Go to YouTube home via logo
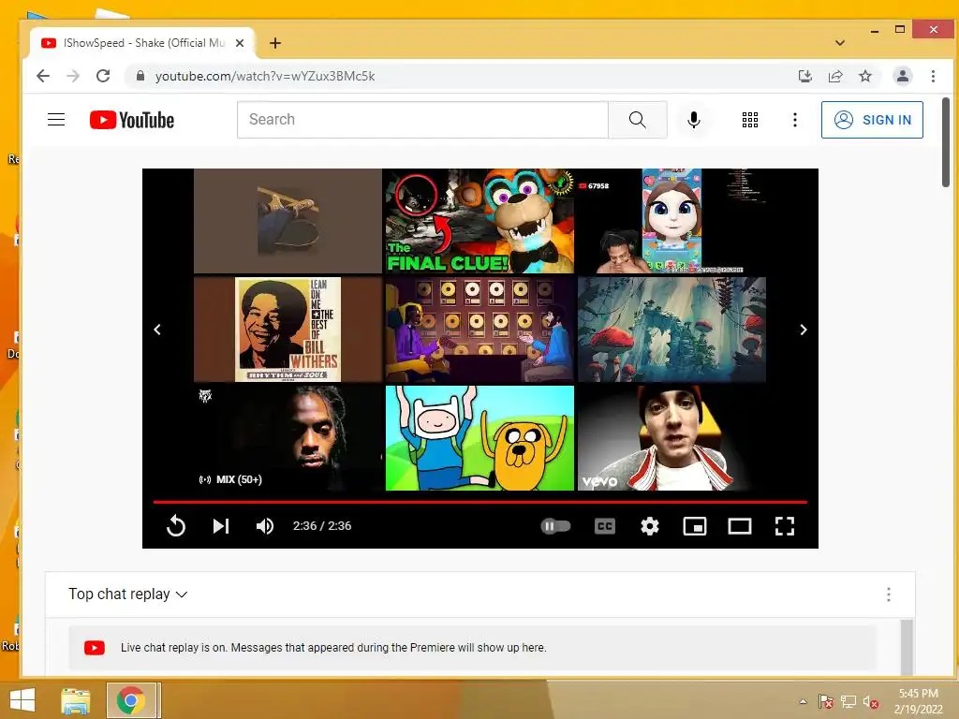 [x=132, y=120]
